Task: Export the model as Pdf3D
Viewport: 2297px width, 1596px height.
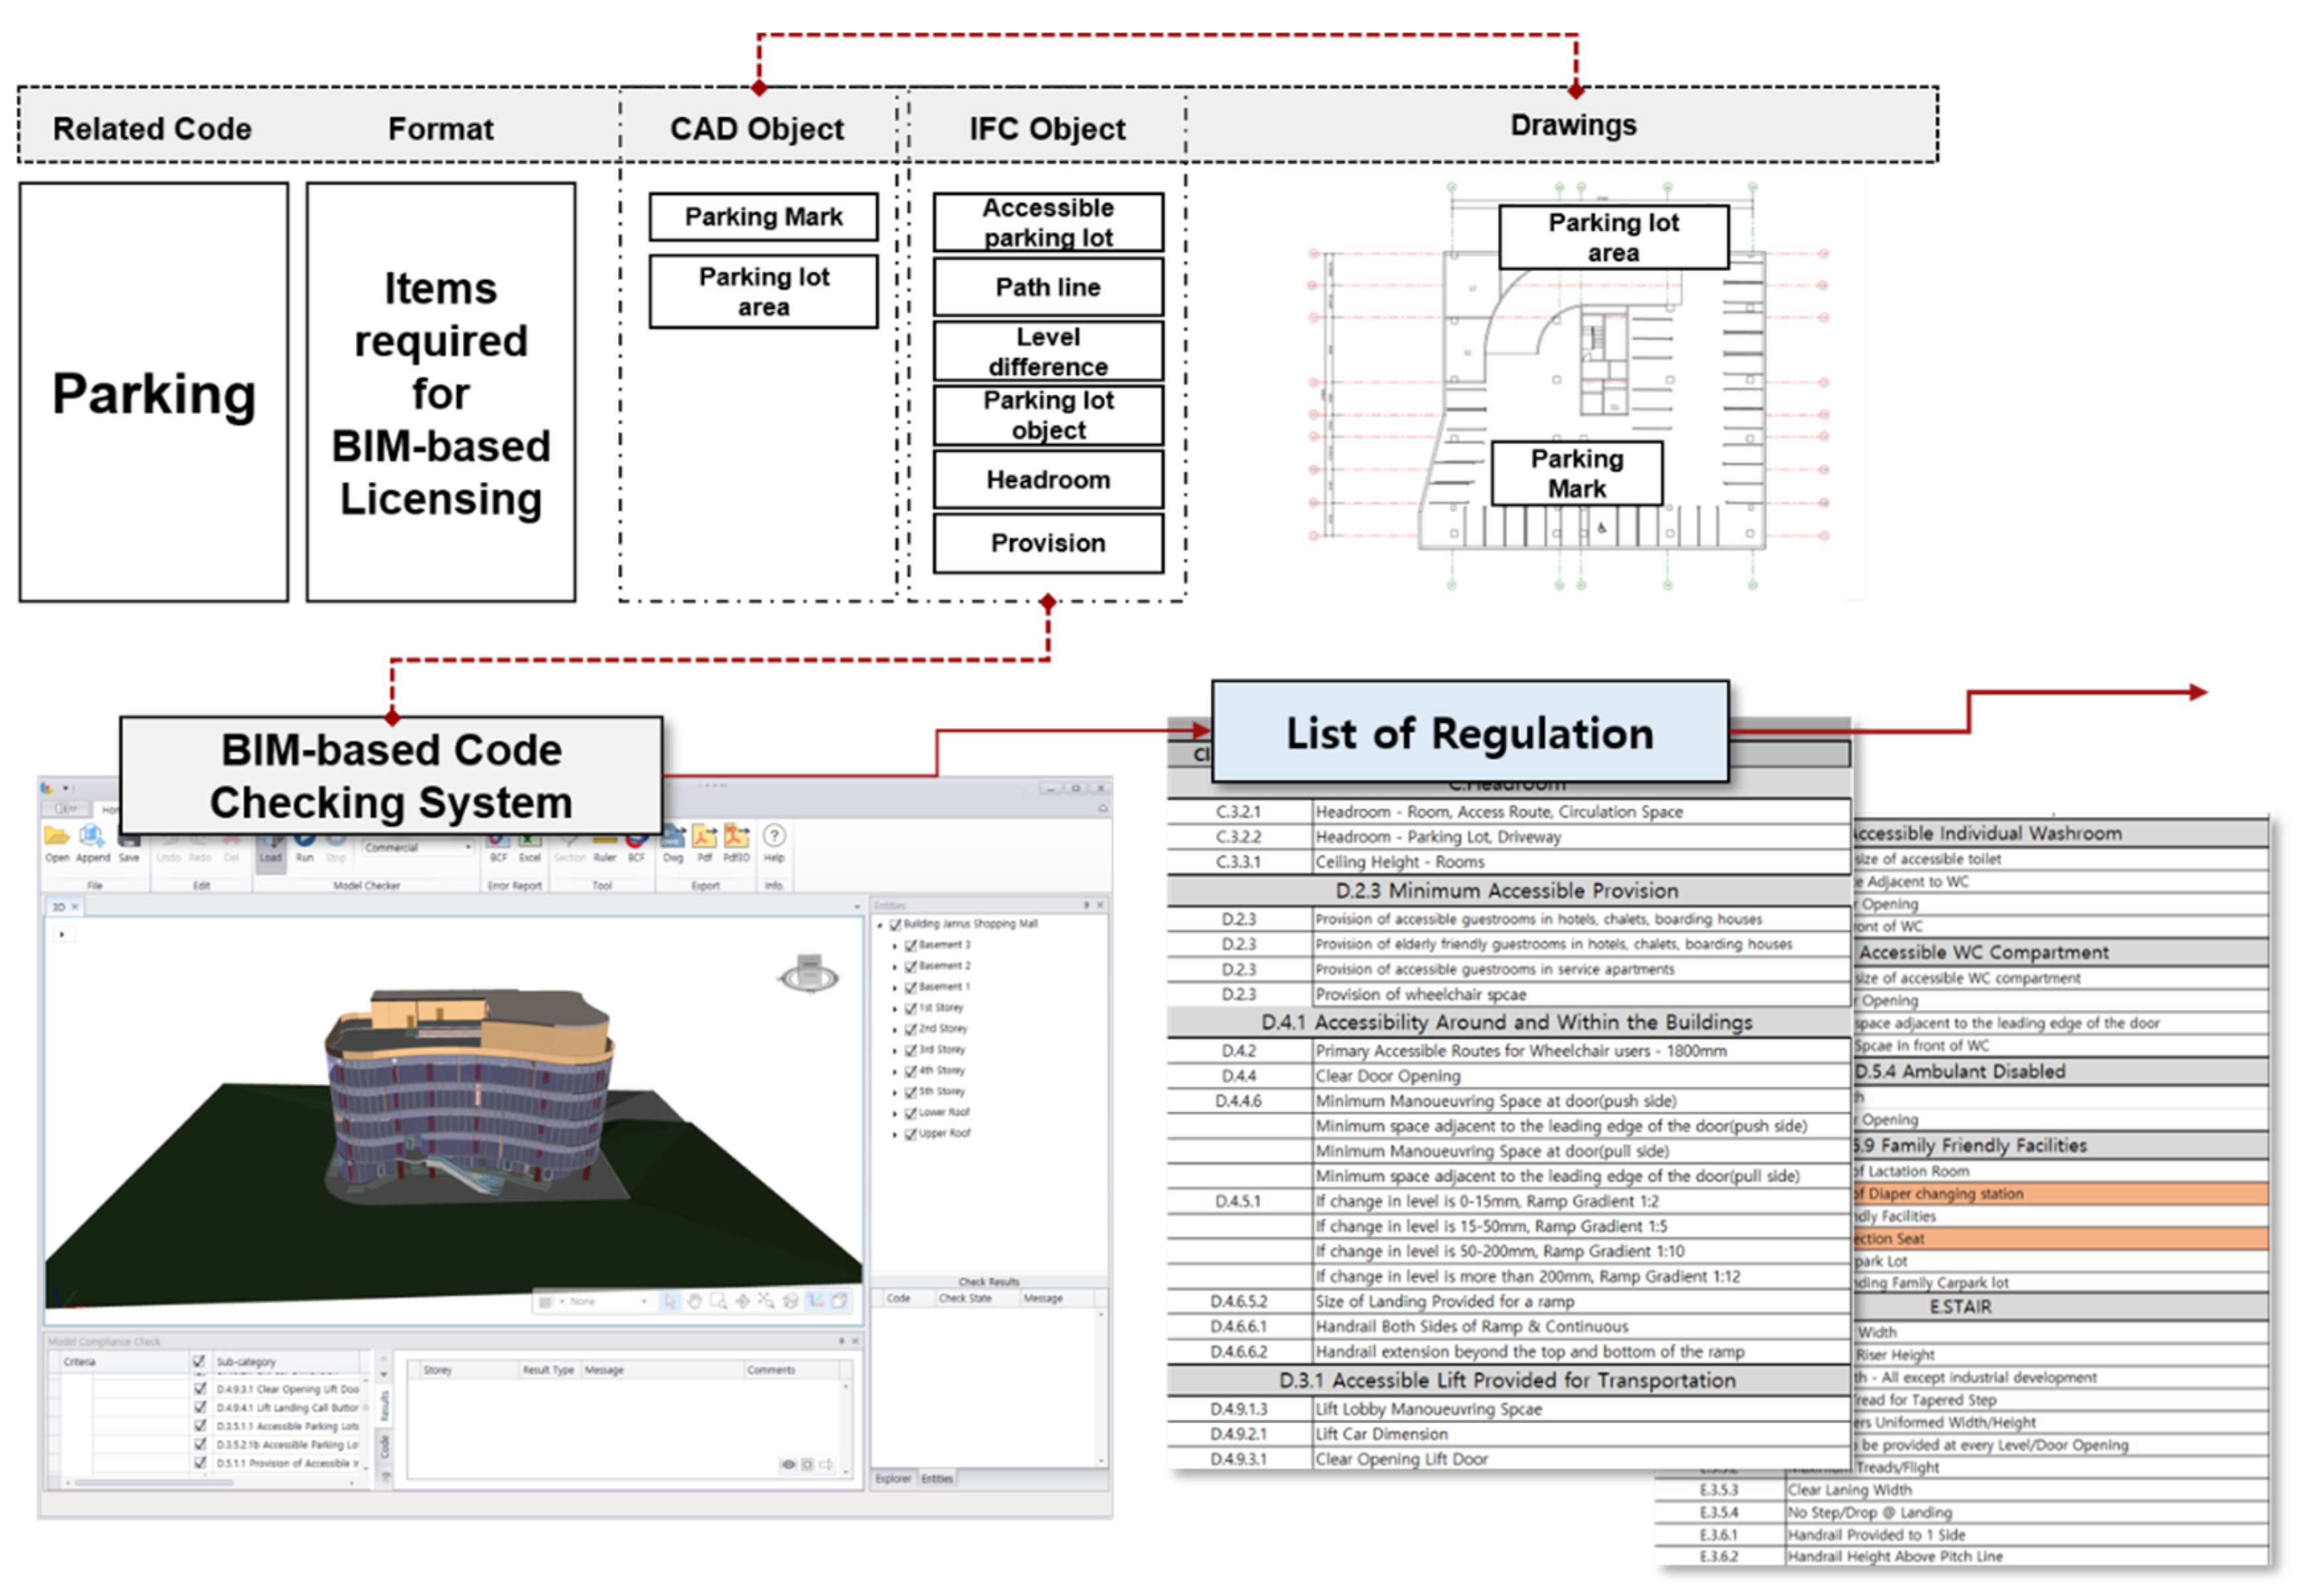Action: pos(737,838)
